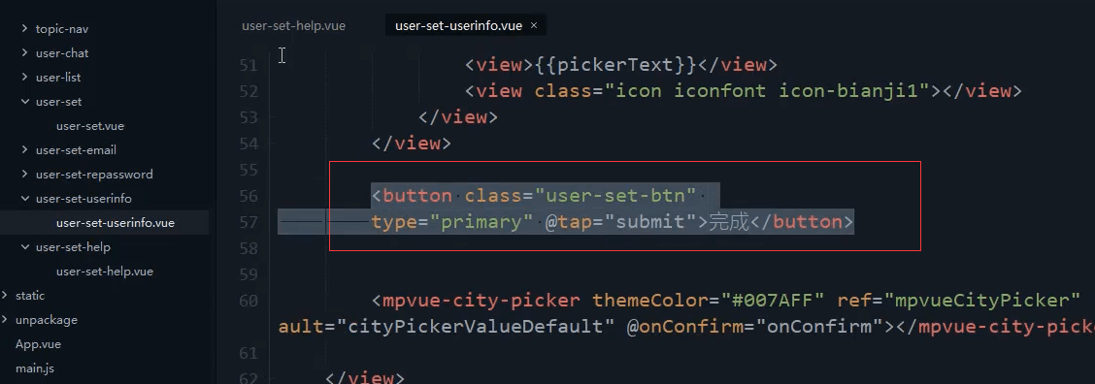Screen dimensions: 1095x384
Task: Click the "mpvueCityPicker" ref value
Action: [x=982, y=301]
